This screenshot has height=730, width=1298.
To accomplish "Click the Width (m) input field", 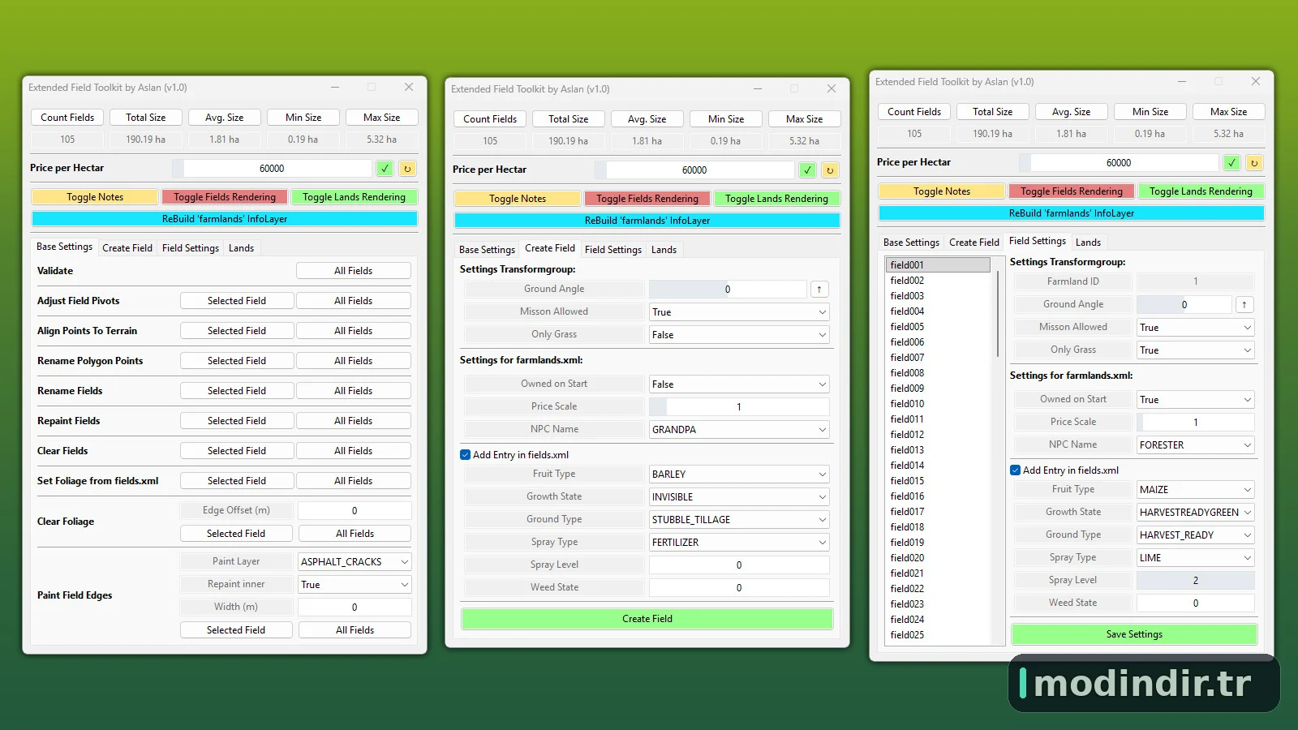I will tap(355, 608).
